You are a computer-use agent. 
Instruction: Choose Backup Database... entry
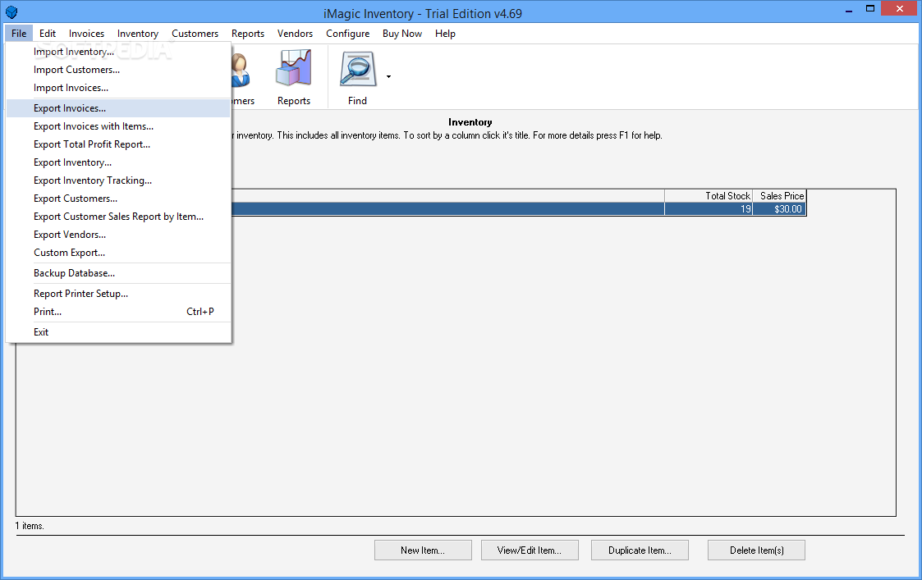118,273
